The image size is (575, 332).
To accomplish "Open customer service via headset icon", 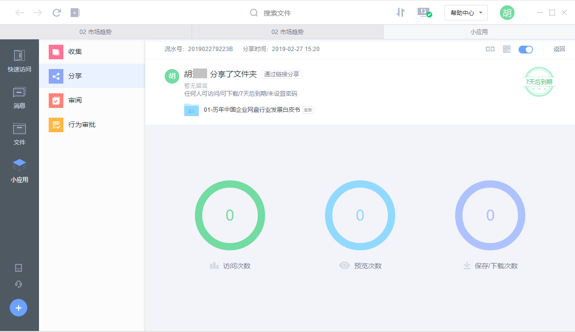I will (19, 284).
